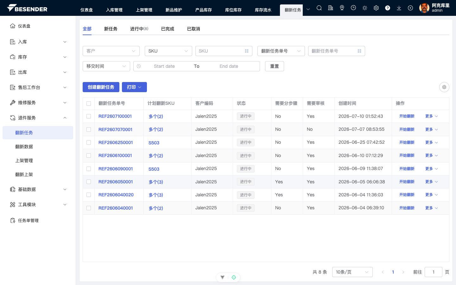Click the 重置 reset button
Image resolution: width=456 pixels, height=285 pixels.
[x=275, y=66]
